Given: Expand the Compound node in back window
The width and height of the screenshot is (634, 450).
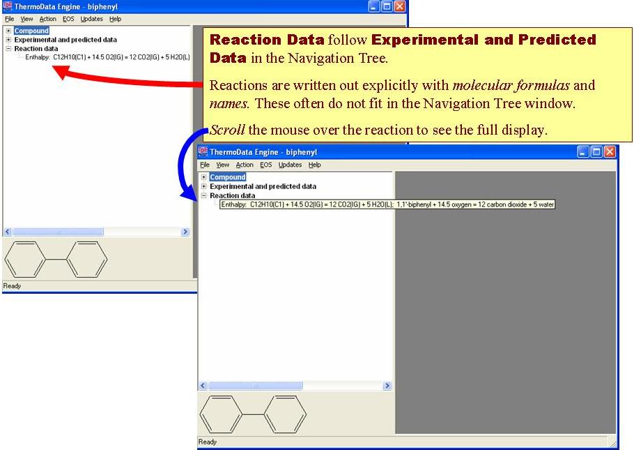Looking at the screenshot, I should [8, 31].
